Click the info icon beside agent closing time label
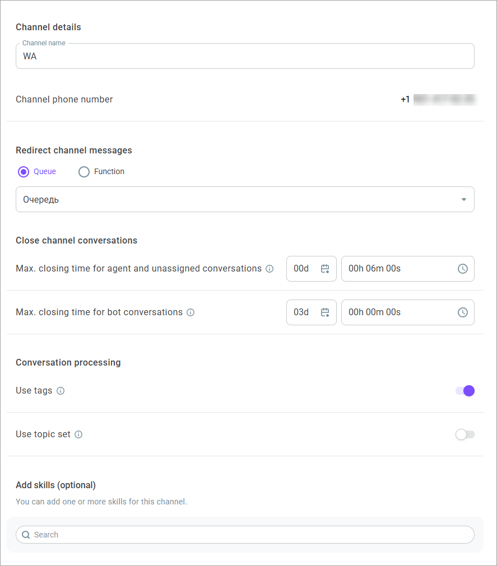The height and width of the screenshot is (566, 497). click(270, 269)
